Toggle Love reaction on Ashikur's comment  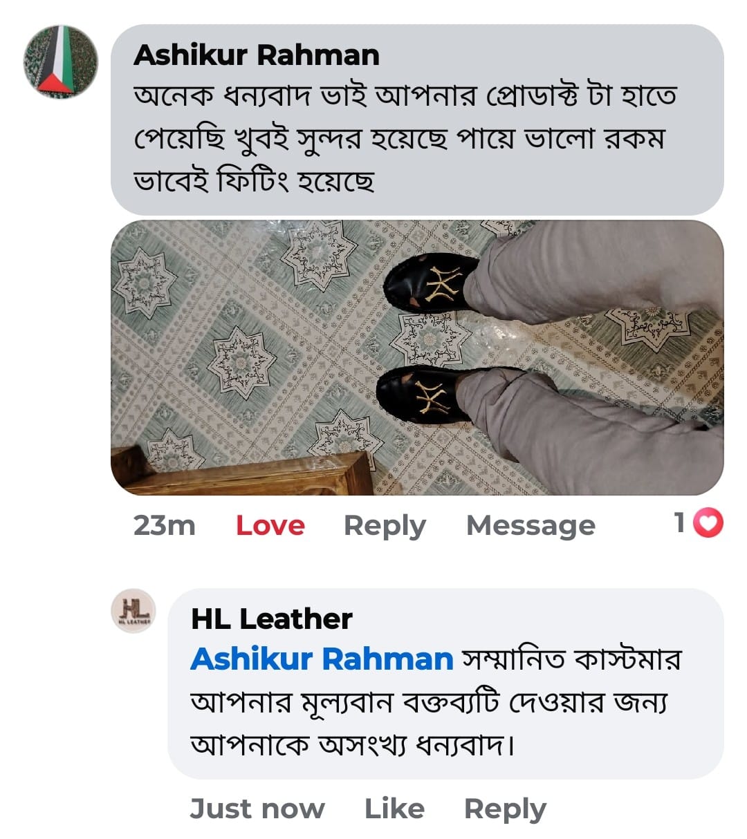(270, 525)
